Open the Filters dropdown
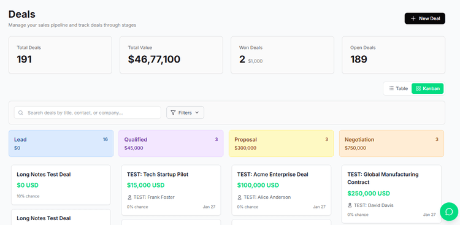 point(185,113)
